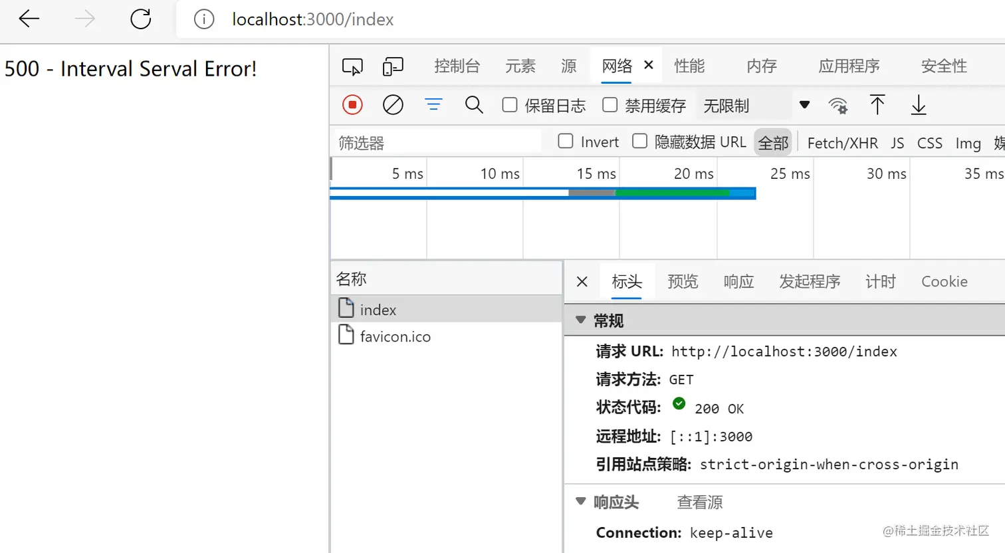Open the 无限制 throttling dropdown

(x=743, y=106)
